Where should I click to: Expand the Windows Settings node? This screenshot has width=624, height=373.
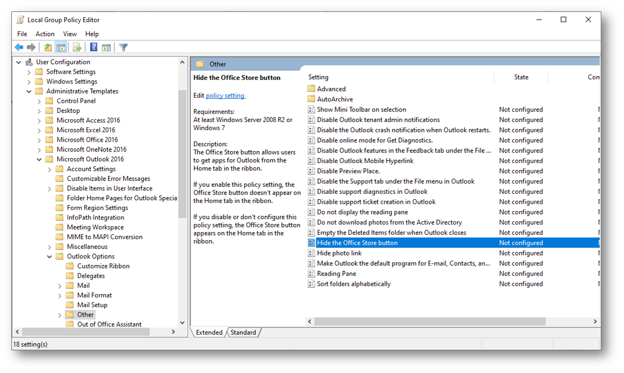(29, 82)
